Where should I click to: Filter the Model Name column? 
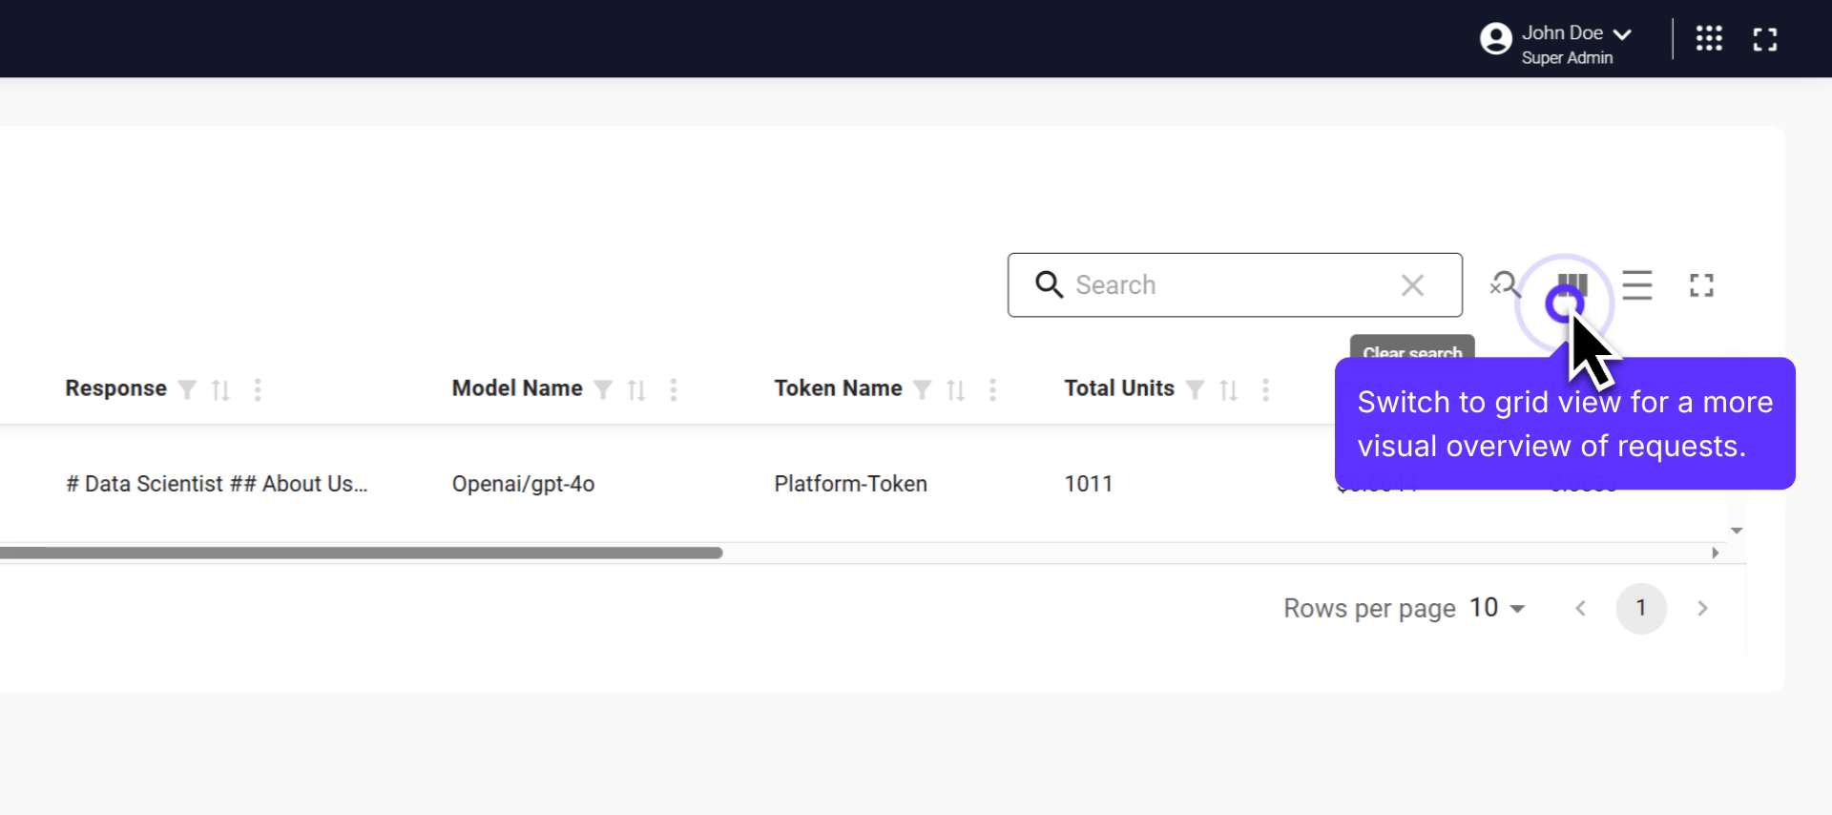pos(603,389)
